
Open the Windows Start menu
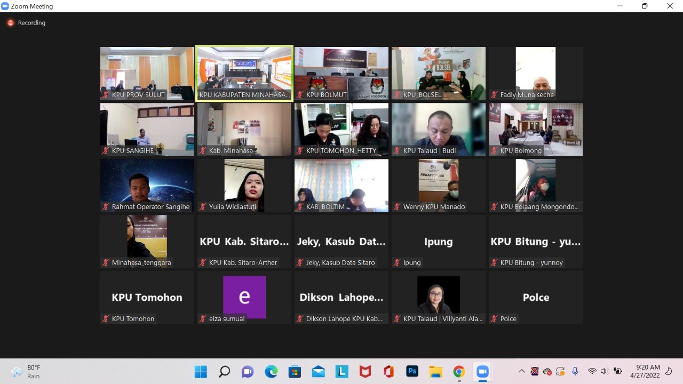[201, 371]
